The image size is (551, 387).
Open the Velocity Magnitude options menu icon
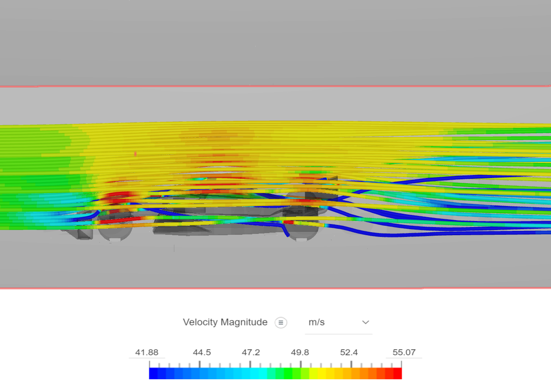281,322
